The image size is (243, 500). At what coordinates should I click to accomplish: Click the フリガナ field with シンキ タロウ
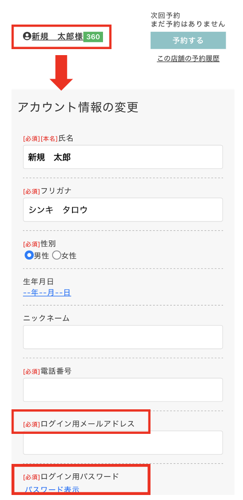click(123, 209)
